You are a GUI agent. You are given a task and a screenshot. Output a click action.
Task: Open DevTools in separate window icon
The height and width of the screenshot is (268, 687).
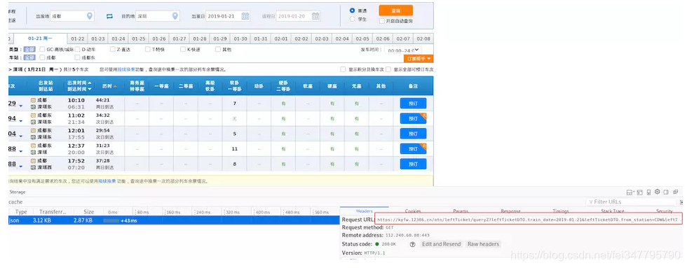click(x=675, y=192)
